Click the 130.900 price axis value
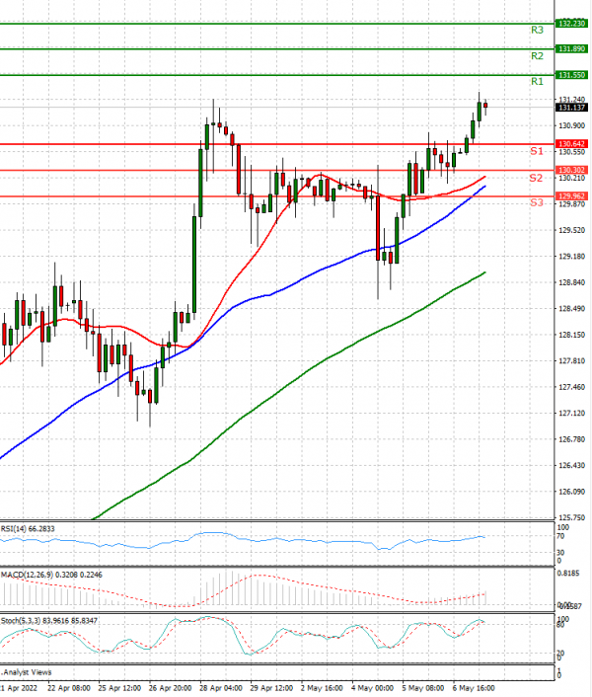This screenshot has width=592, height=697. pyautogui.click(x=571, y=125)
